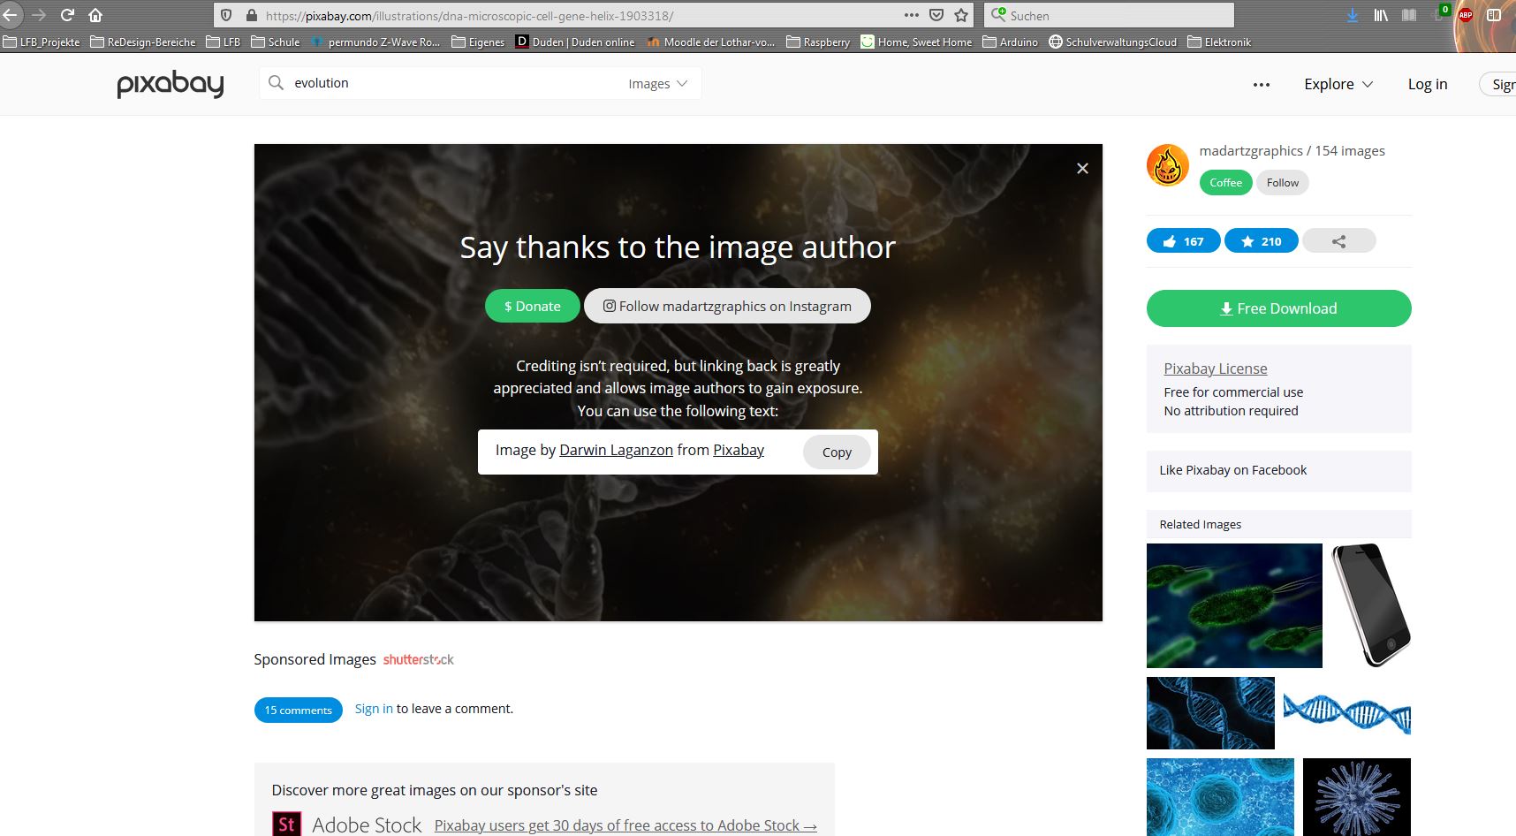This screenshot has height=836, width=1516.
Task: Like the image using thumbs-up button
Action: (1183, 240)
